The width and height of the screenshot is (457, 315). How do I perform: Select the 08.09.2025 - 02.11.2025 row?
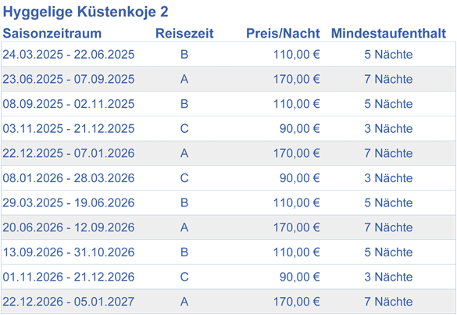228,104
